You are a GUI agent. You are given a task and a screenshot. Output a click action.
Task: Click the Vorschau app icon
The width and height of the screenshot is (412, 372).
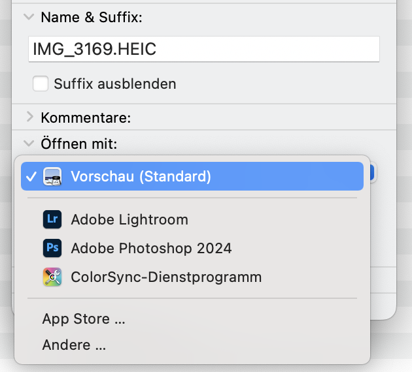[x=52, y=176]
